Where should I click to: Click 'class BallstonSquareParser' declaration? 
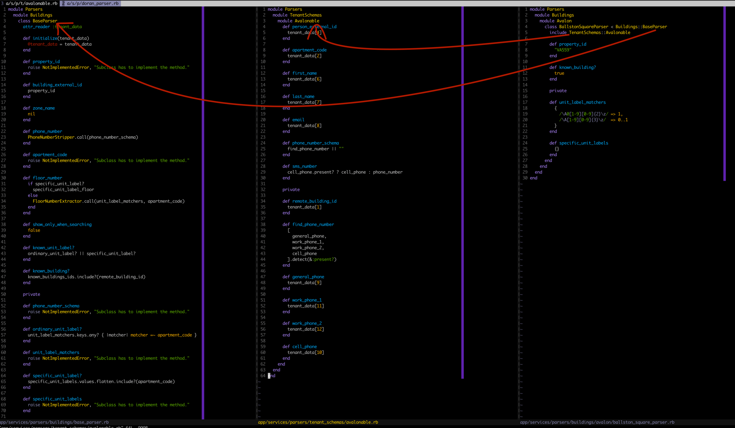point(583,27)
